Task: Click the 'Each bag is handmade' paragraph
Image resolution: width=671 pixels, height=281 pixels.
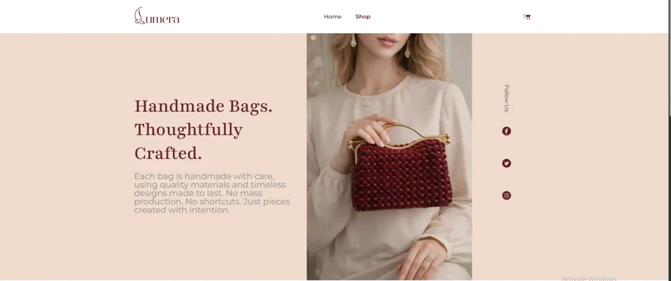Action: tap(212, 193)
